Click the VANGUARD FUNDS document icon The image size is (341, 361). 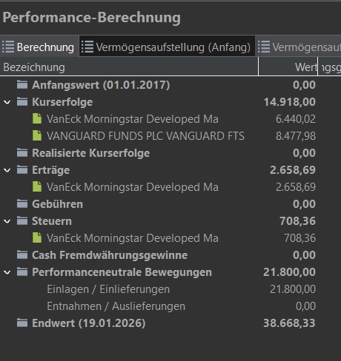(x=37, y=135)
